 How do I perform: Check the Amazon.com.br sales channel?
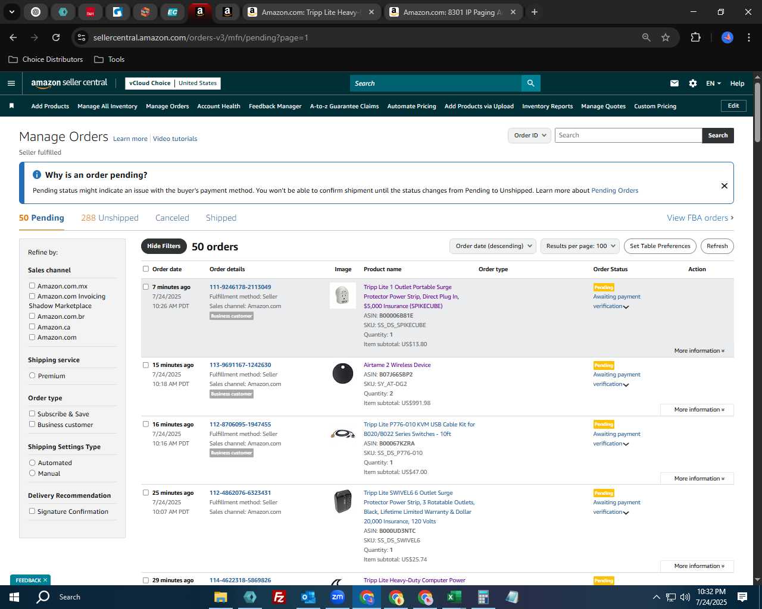tap(32, 316)
